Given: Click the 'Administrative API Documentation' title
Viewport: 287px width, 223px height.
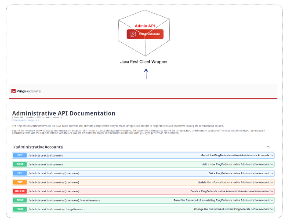Looking at the screenshot, I should (x=64, y=113).
